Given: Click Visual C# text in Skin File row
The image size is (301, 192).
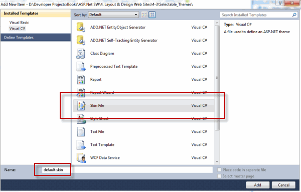Looking at the screenshot, I should pyautogui.click(x=199, y=105).
